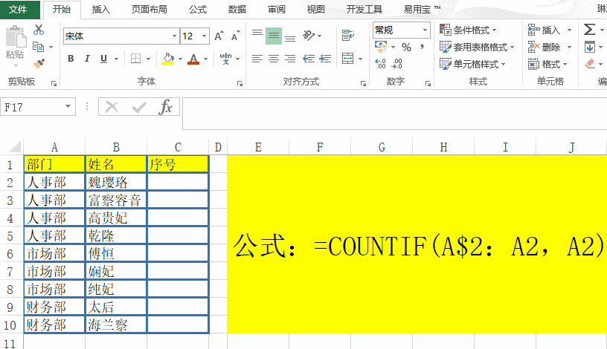
Task: Click the select-all corner triangle
Action: (x=15, y=147)
